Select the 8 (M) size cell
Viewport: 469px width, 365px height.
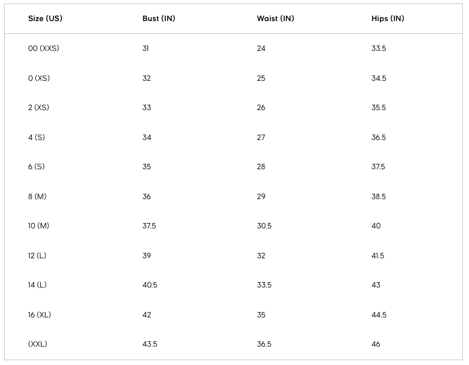click(x=37, y=196)
